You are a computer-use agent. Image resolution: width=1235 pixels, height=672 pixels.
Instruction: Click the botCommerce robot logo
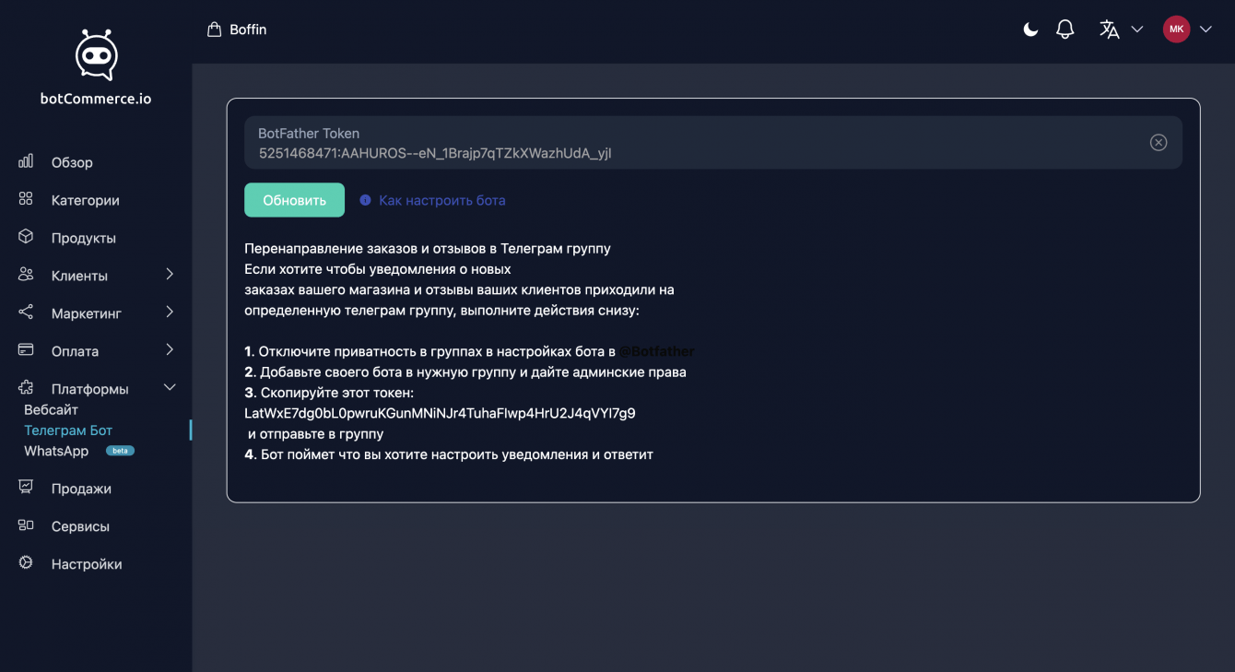(96, 55)
